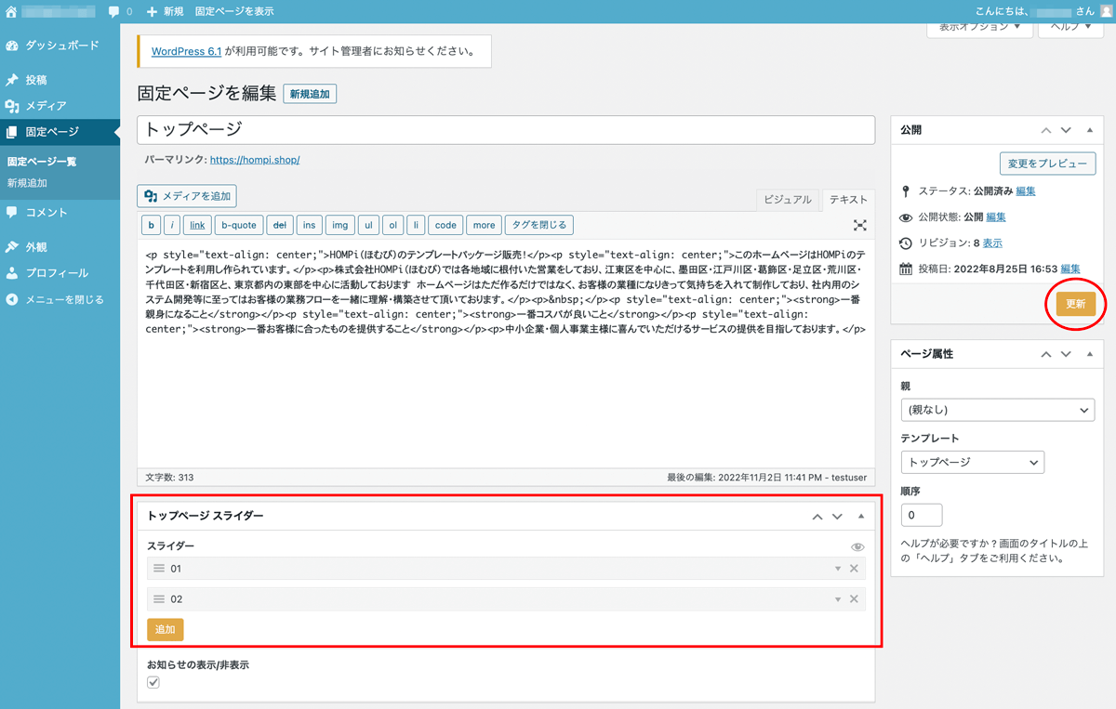Open the テンプレート dropdown

click(972, 462)
